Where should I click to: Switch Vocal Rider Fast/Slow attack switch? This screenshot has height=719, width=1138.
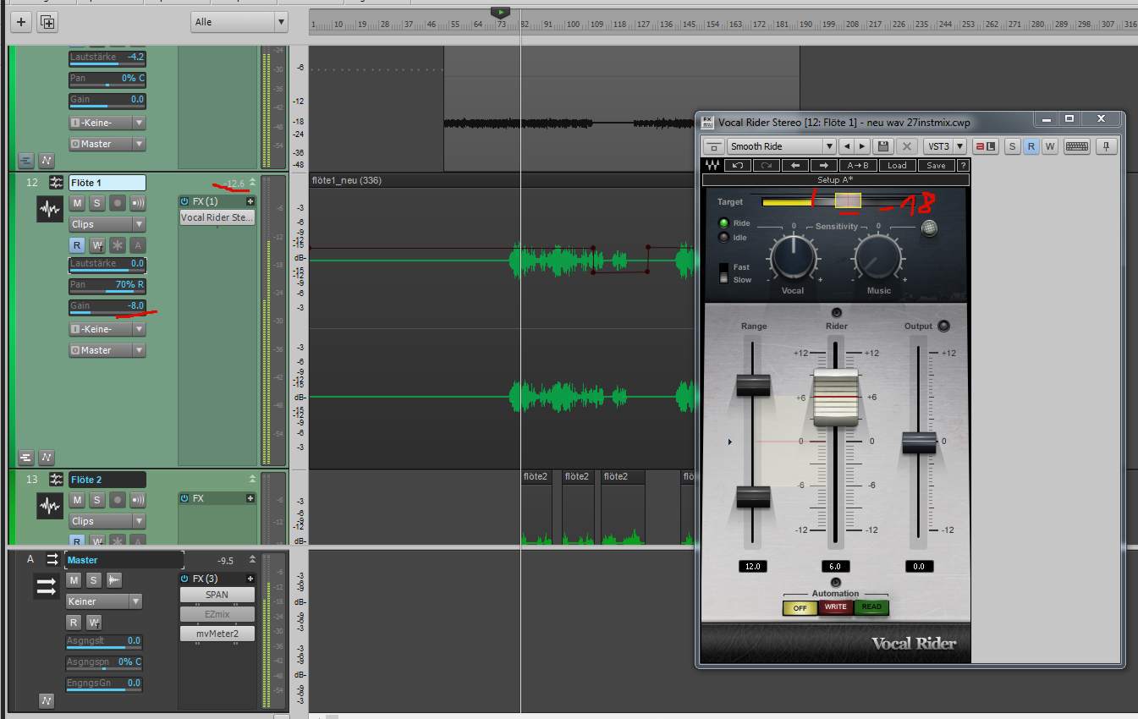(x=723, y=272)
